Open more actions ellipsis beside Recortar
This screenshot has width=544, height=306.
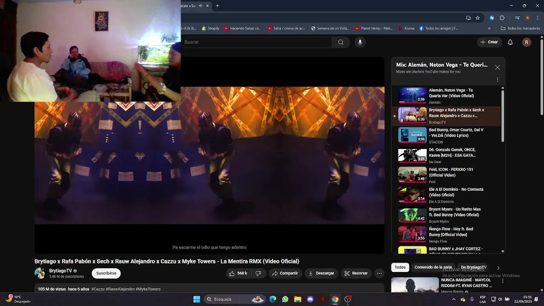(380, 273)
